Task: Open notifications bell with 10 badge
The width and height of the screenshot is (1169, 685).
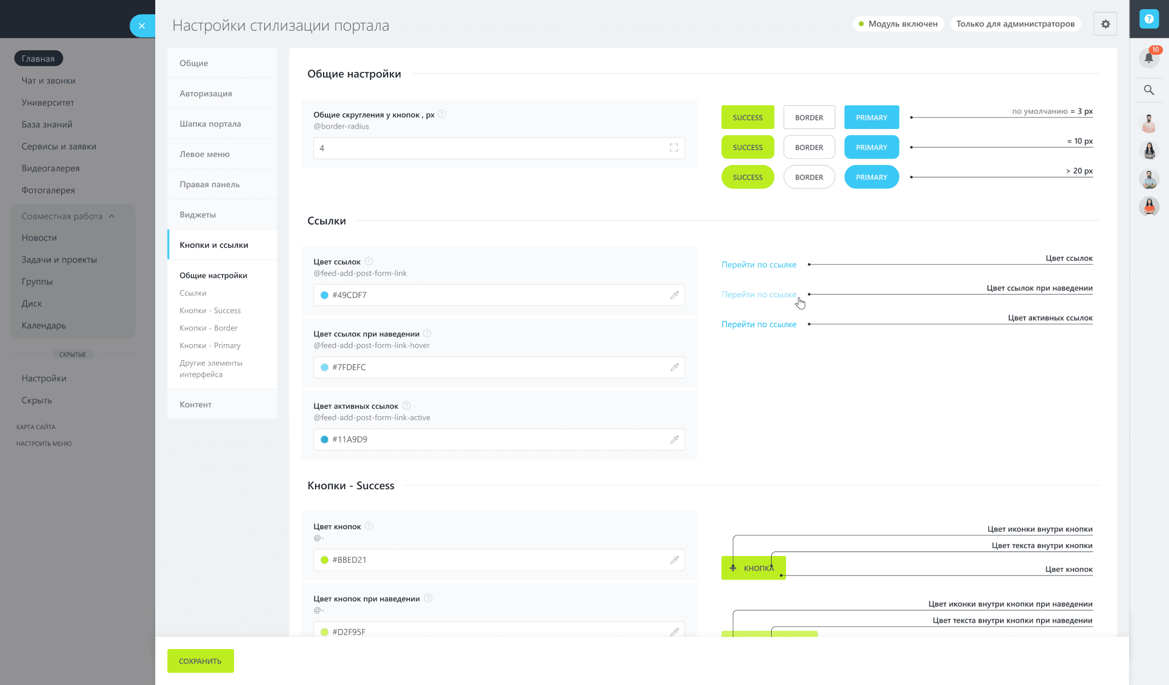Action: 1148,58
